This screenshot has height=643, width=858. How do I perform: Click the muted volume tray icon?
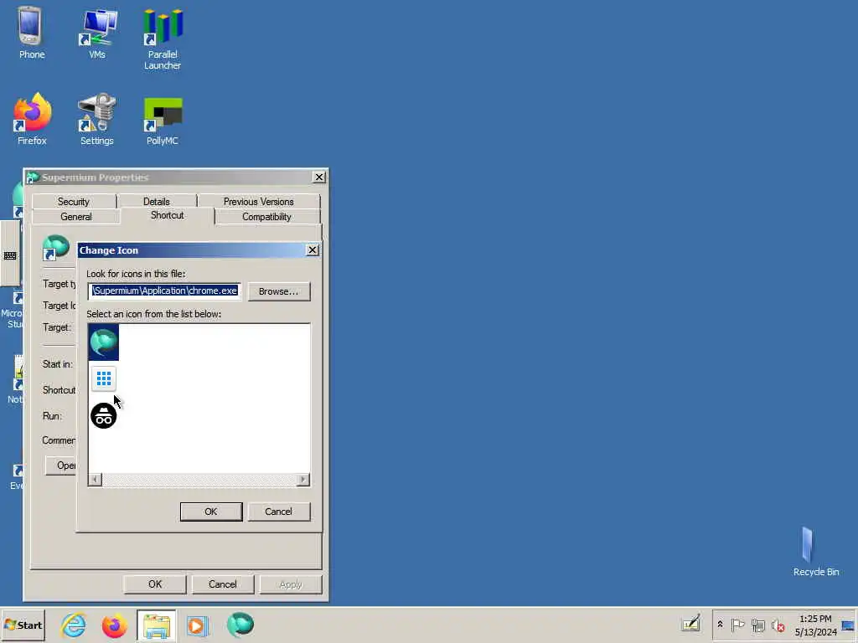778,625
